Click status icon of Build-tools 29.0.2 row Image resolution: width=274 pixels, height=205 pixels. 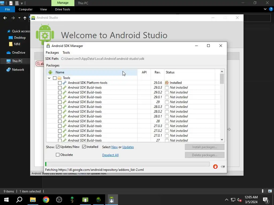pos(167,92)
